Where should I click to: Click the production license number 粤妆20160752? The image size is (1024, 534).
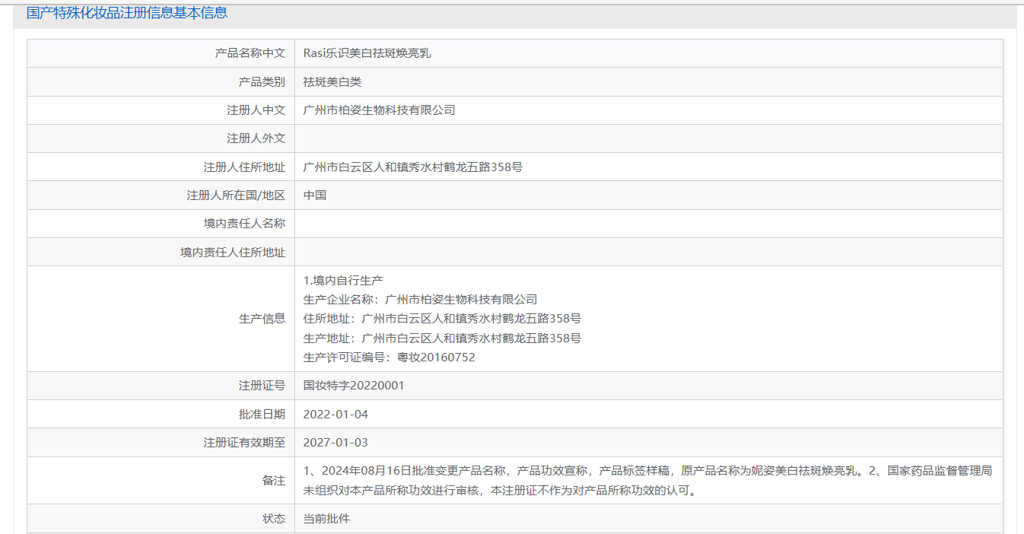point(436,358)
